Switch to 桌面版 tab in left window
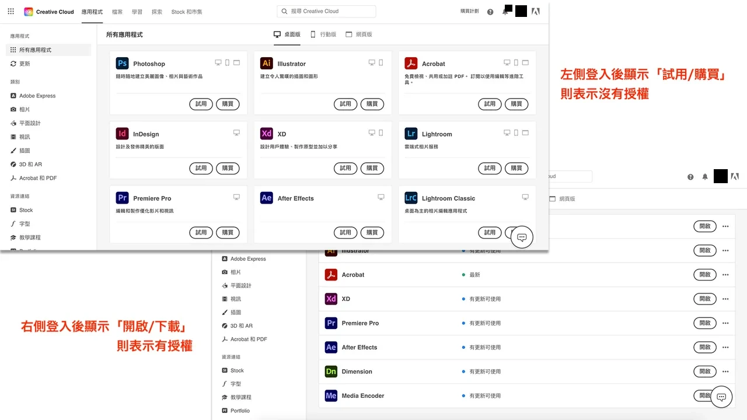This screenshot has height=420, width=747. pos(287,34)
